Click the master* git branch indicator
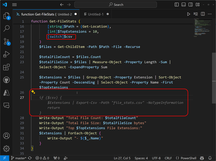Image resolution: width=216 pixels, height=161 pixels. [x=18, y=158]
